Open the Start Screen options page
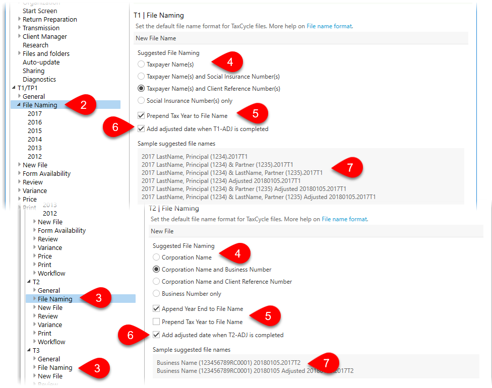Image resolution: width=492 pixels, height=388 pixels. coord(40,11)
